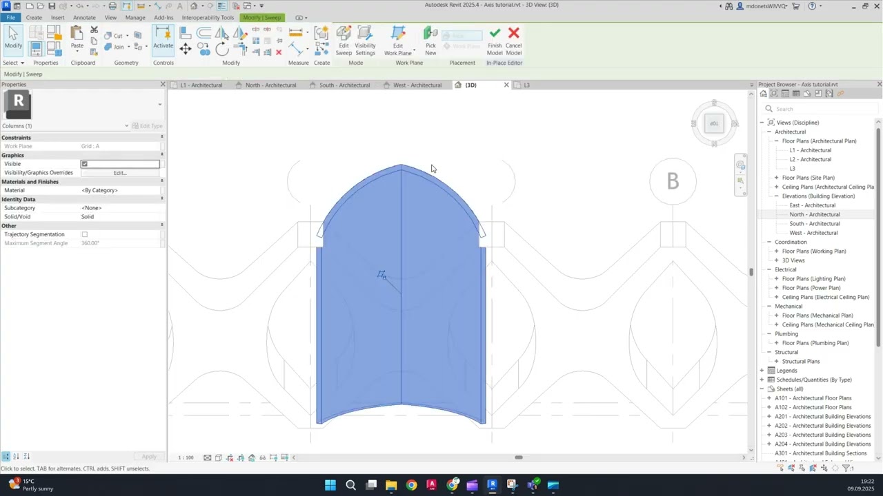Click the Help question mark icon
Image resolution: width=883 pixels, height=496 pixels.
point(812,6)
